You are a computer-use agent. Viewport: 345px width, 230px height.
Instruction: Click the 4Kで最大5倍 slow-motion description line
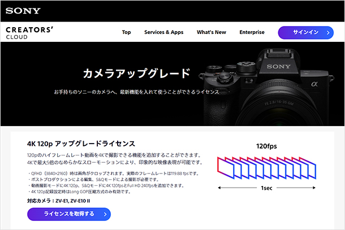pos(115,163)
